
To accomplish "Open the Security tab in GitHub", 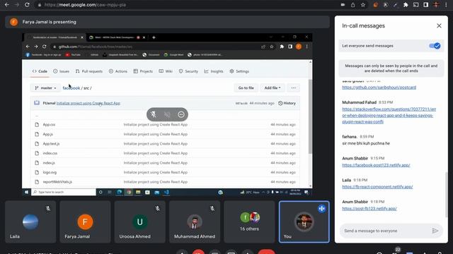I will click(188, 71).
